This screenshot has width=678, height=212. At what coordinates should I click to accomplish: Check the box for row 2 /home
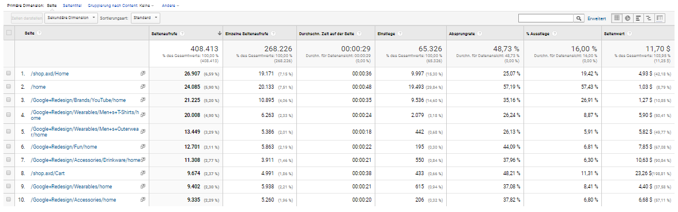click(9, 87)
